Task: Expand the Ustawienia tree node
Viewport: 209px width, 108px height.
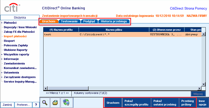Action: [2, 73]
